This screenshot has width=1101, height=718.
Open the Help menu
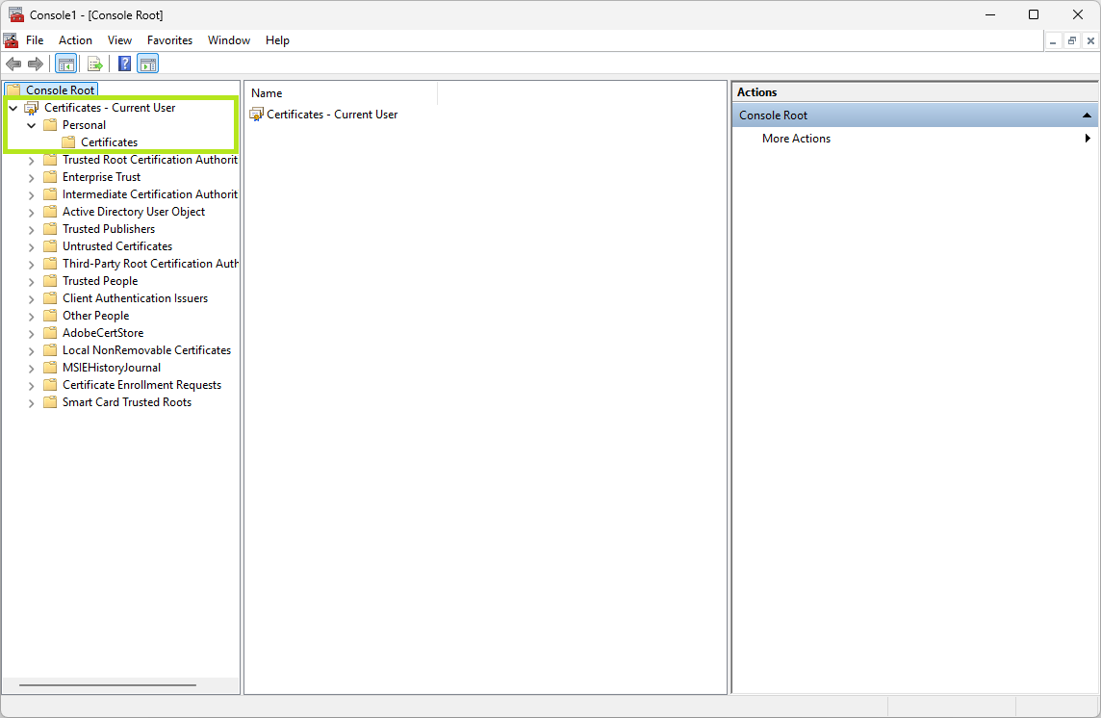pyautogui.click(x=277, y=40)
